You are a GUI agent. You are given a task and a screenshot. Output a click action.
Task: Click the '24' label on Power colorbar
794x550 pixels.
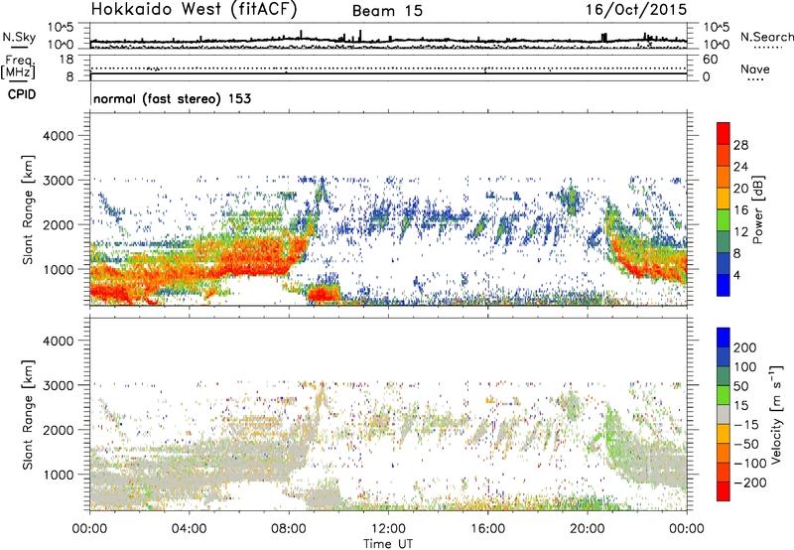[740, 167]
